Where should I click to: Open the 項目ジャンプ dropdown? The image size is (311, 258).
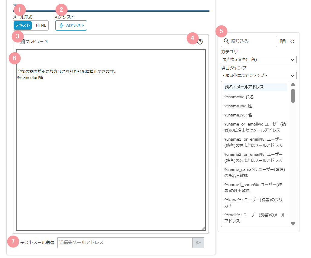click(258, 76)
